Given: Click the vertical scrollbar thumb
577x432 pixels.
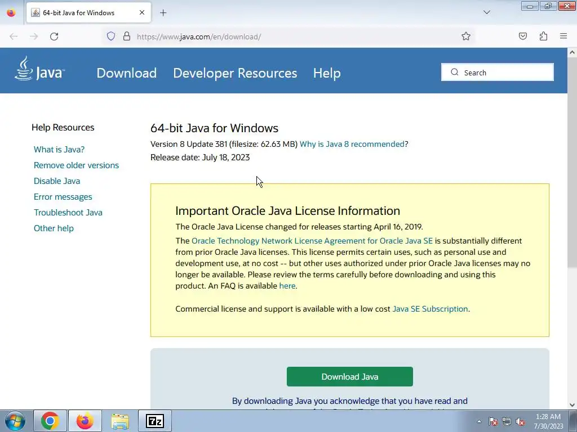Looking at the screenshot, I should pos(572,163).
